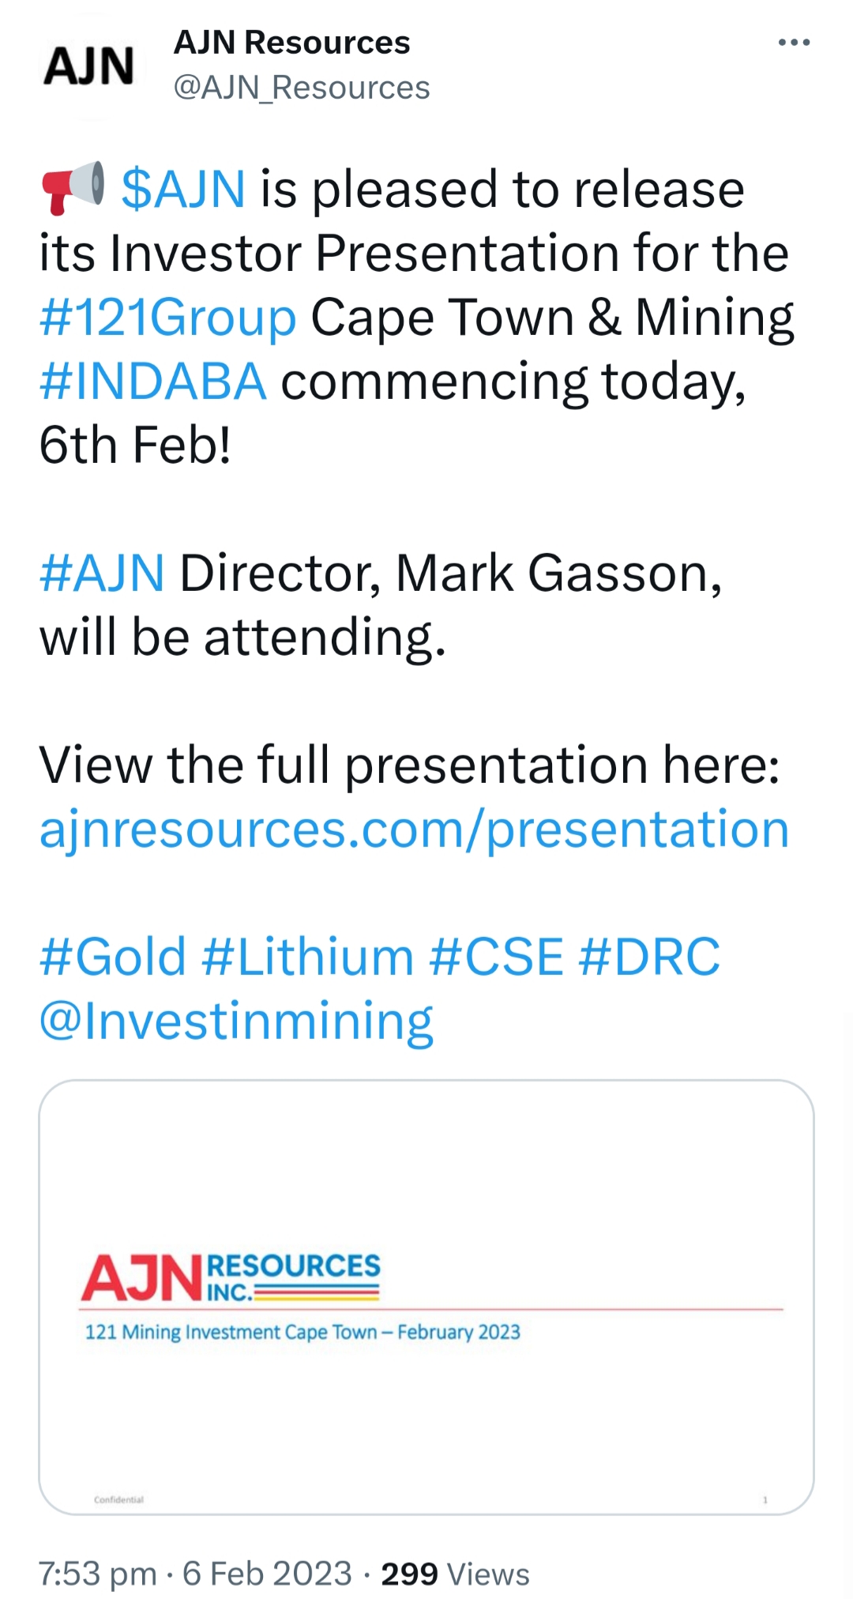Click the 6 Feb 2023 post date

pyautogui.click(x=267, y=1574)
